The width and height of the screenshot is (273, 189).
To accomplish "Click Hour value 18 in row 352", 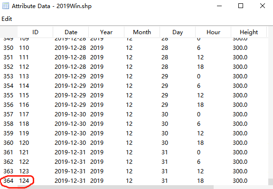I will [x=200, y=66].
